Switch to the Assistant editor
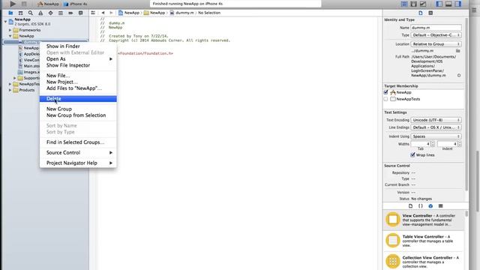480x270 pixels. point(413,4)
